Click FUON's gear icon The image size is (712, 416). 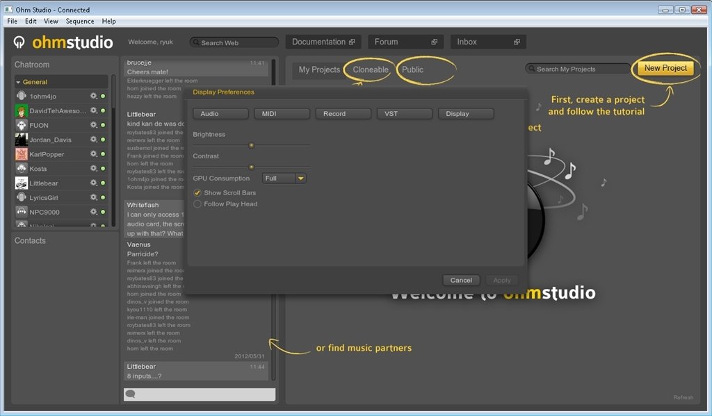[x=94, y=125]
